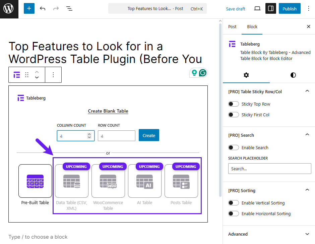Switch to the Post tab

(232, 26)
